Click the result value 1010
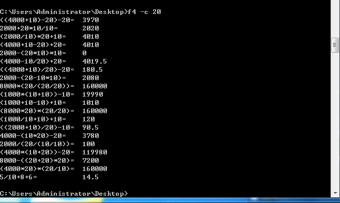This screenshot has width=340, height=203. point(90,102)
